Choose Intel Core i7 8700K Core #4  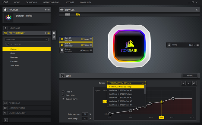point(126,105)
